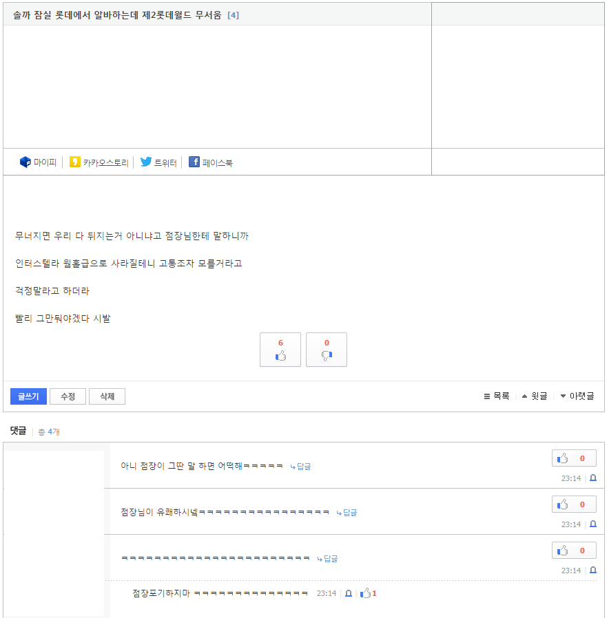Go to the previous post via 윗글
Image resolution: width=609 pixels, height=618 pixels.
pos(534,396)
